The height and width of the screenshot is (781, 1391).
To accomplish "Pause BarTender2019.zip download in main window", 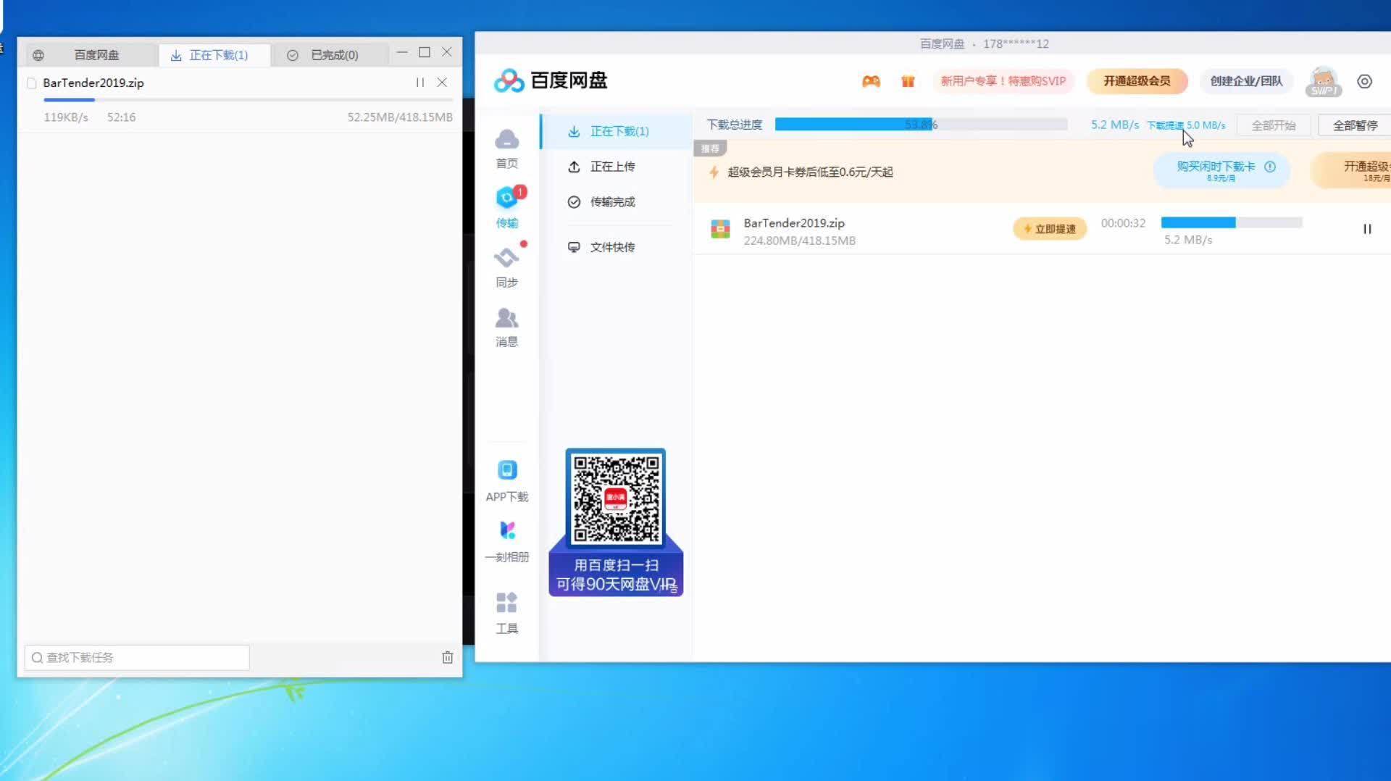I will tap(1366, 229).
